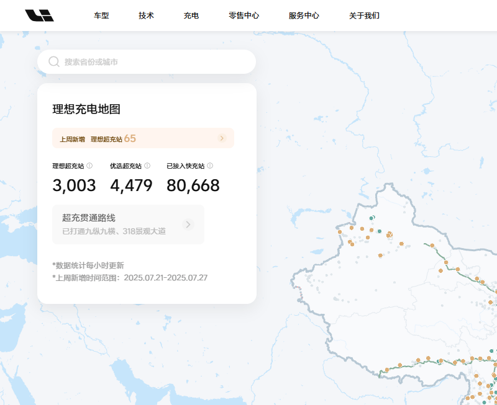Click the Li Auto logo
This screenshot has width=497, height=405.
39,16
